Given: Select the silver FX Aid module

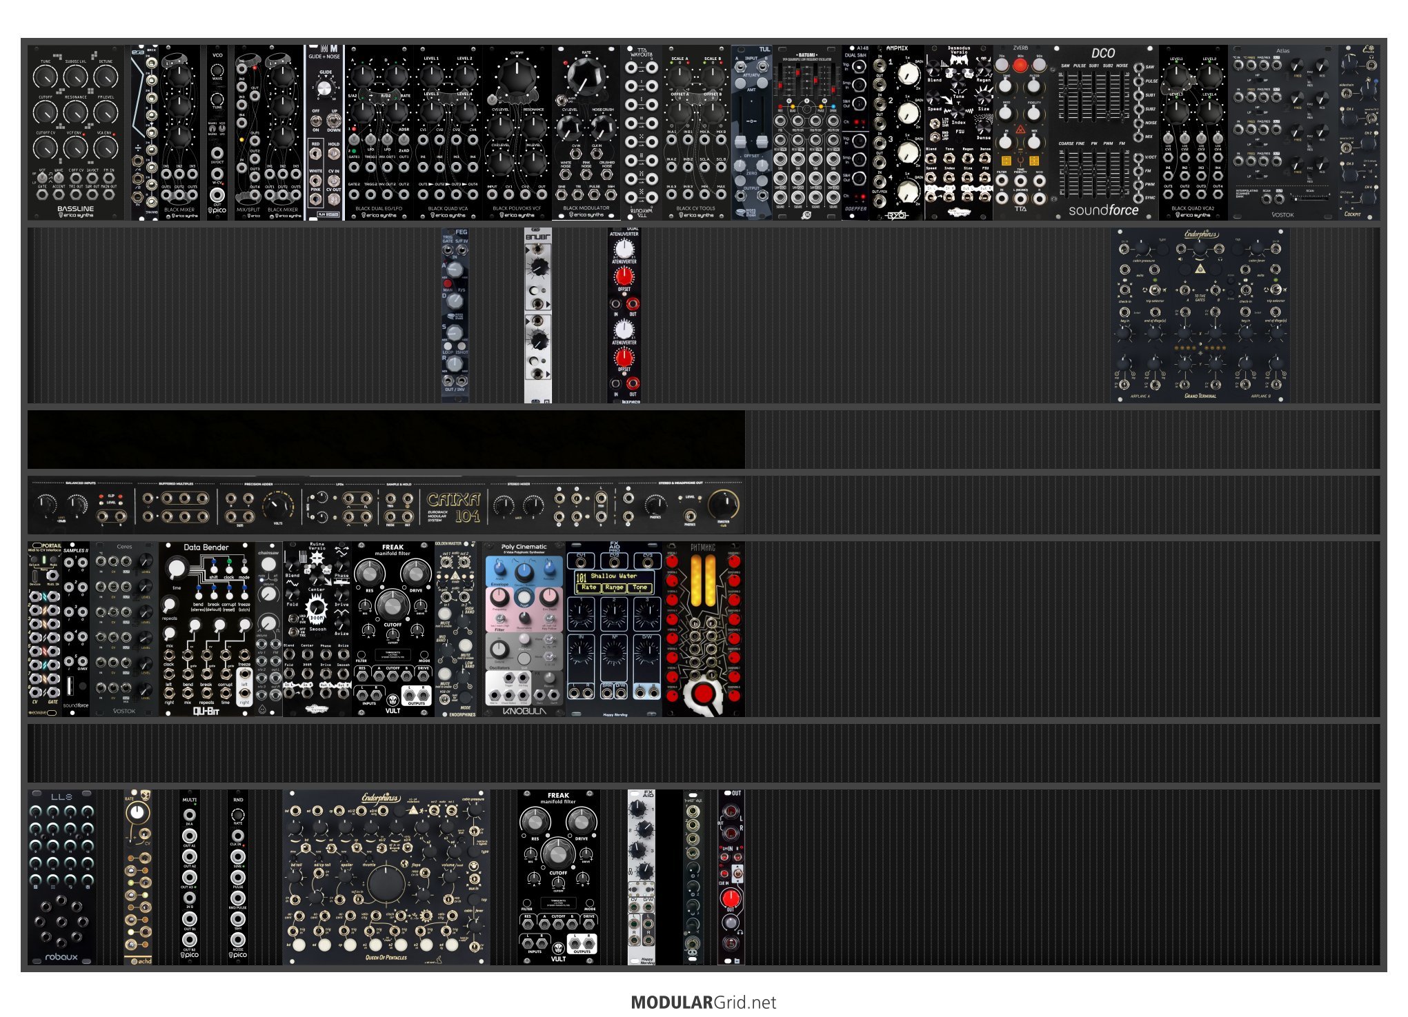Looking at the screenshot, I should pyautogui.click(x=642, y=877).
